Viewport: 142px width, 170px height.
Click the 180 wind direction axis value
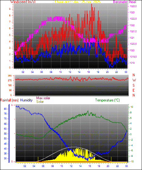point(10,85)
